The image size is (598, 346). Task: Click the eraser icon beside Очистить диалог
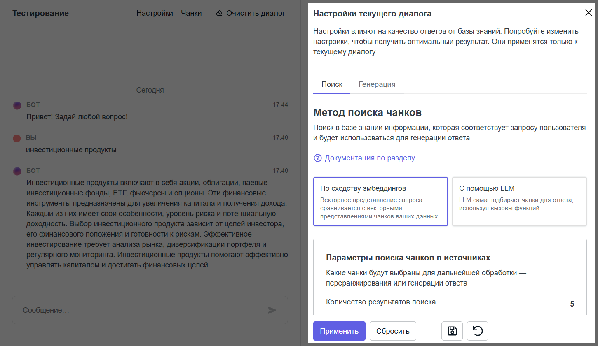point(219,13)
